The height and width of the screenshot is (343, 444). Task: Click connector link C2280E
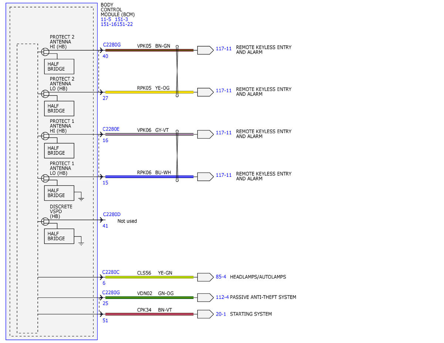click(111, 129)
